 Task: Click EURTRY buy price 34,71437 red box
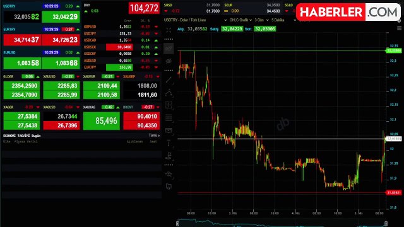coord(22,40)
